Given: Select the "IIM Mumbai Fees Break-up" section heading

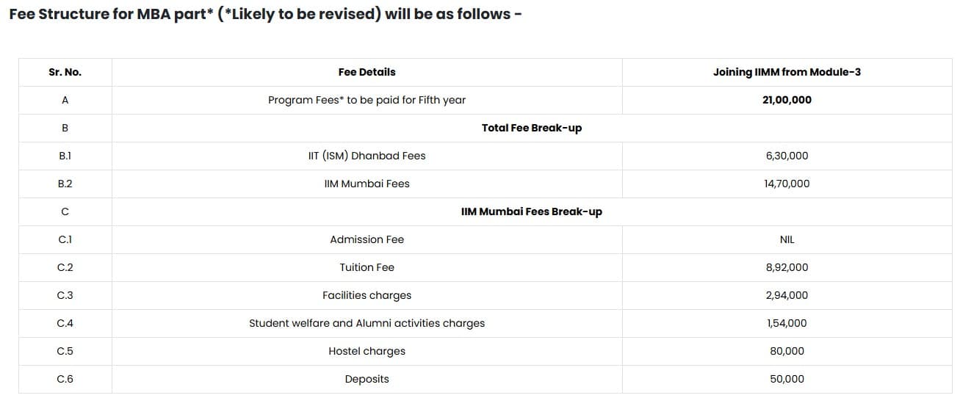Looking at the screenshot, I should click(x=531, y=211).
